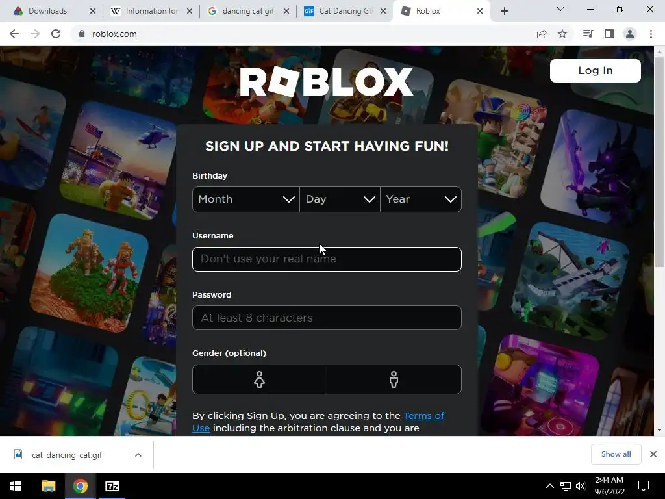Restore down the Chrome window
665x499 pixels.
[x=620, y=9]
